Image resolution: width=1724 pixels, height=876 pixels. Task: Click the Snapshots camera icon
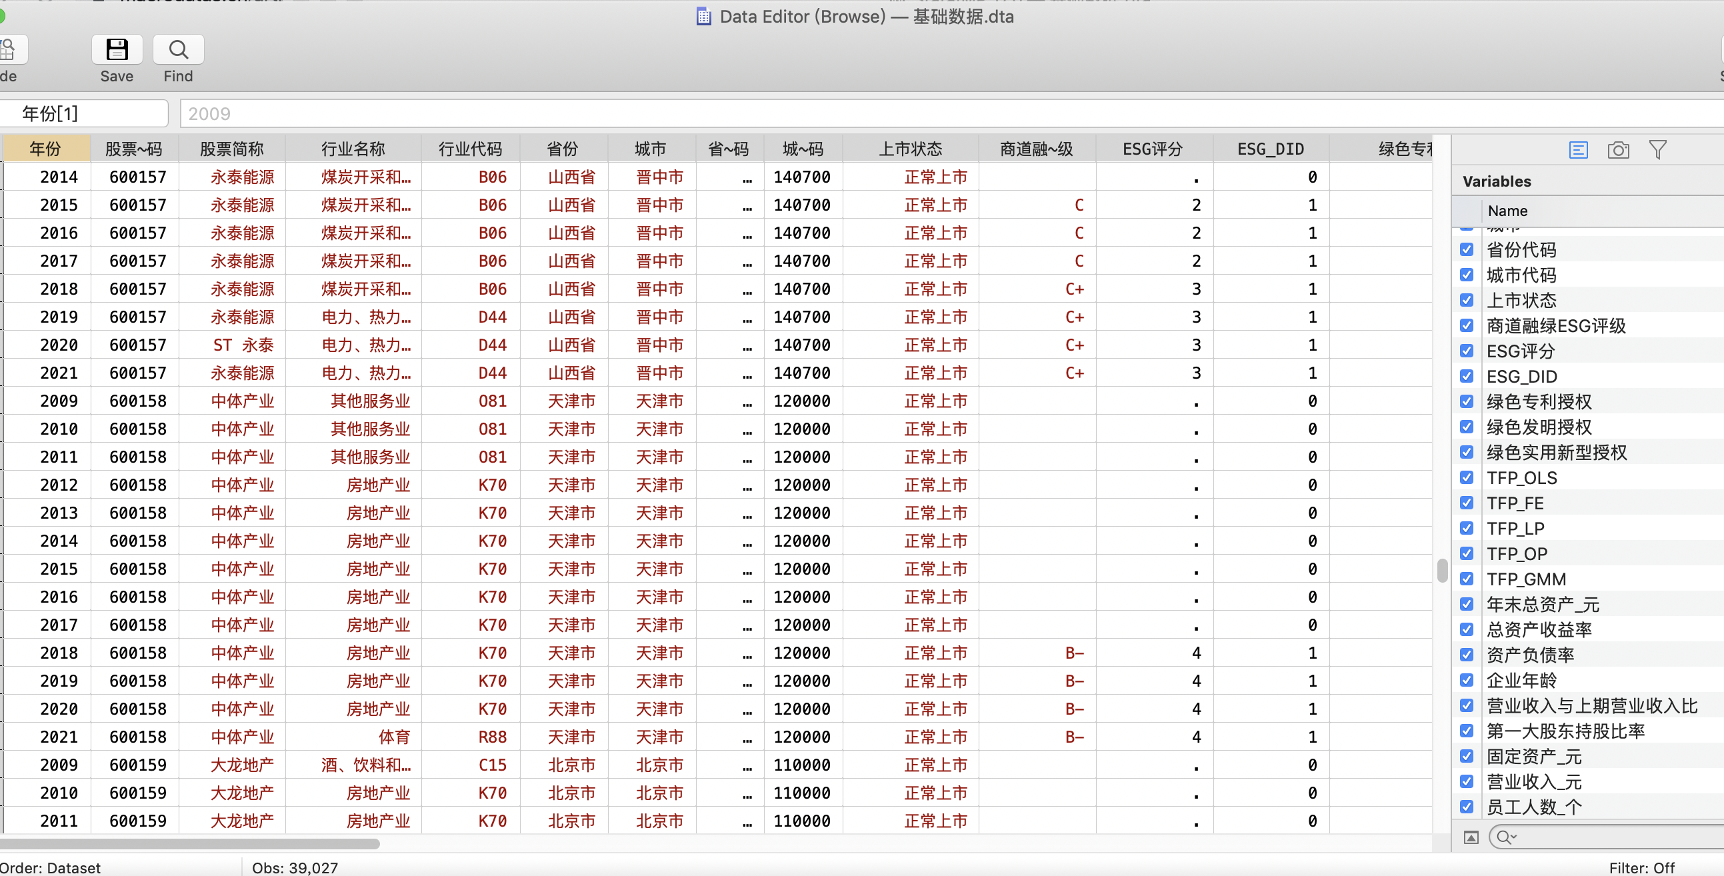pyautogui.click(x=1617, y=150)
